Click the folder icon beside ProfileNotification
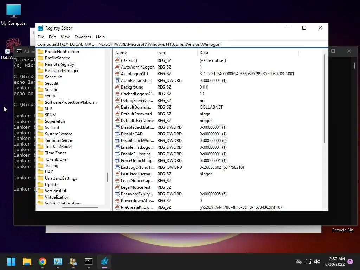Image resolution: width=360 pixels, height=270 pixels. click(x=40, y=51)
